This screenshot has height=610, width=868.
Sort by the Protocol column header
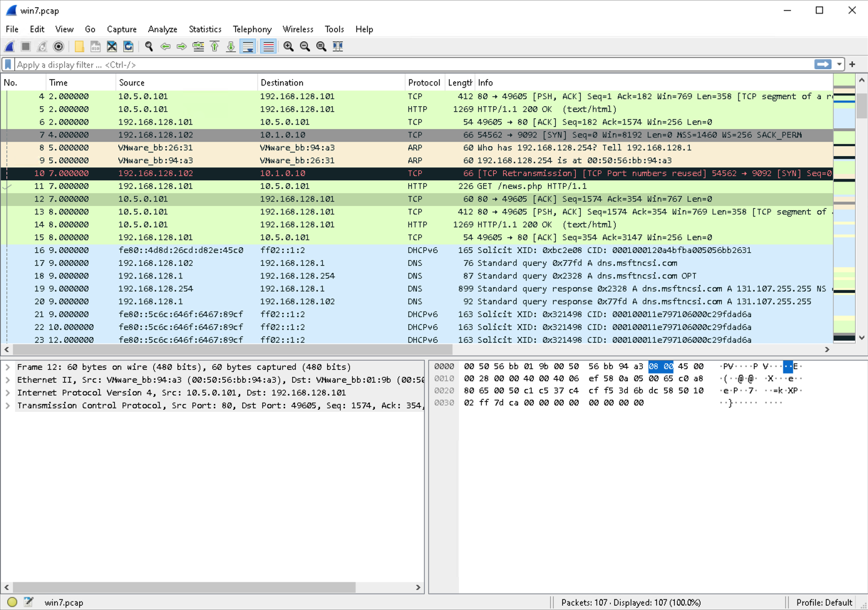(x=425, y=83)
